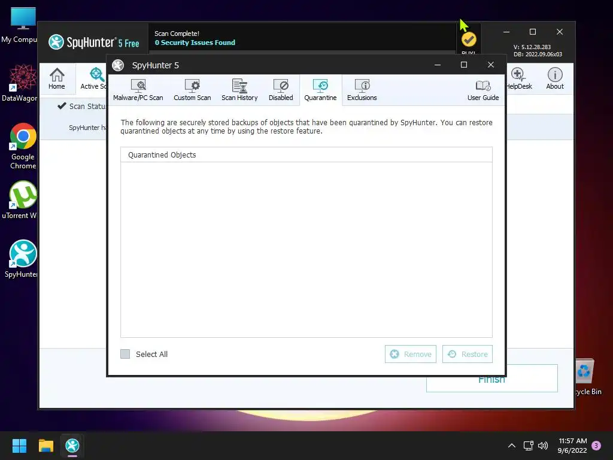Viewport: 613px width, 460px height.
Task: Click the Quarantined Objects column header
Action: (306, 155)
